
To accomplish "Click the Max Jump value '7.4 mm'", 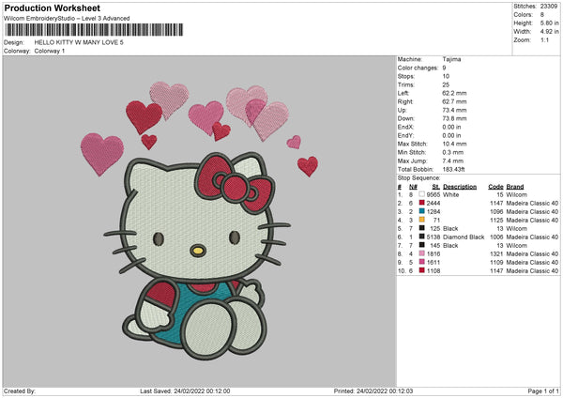I will point(453,161).
